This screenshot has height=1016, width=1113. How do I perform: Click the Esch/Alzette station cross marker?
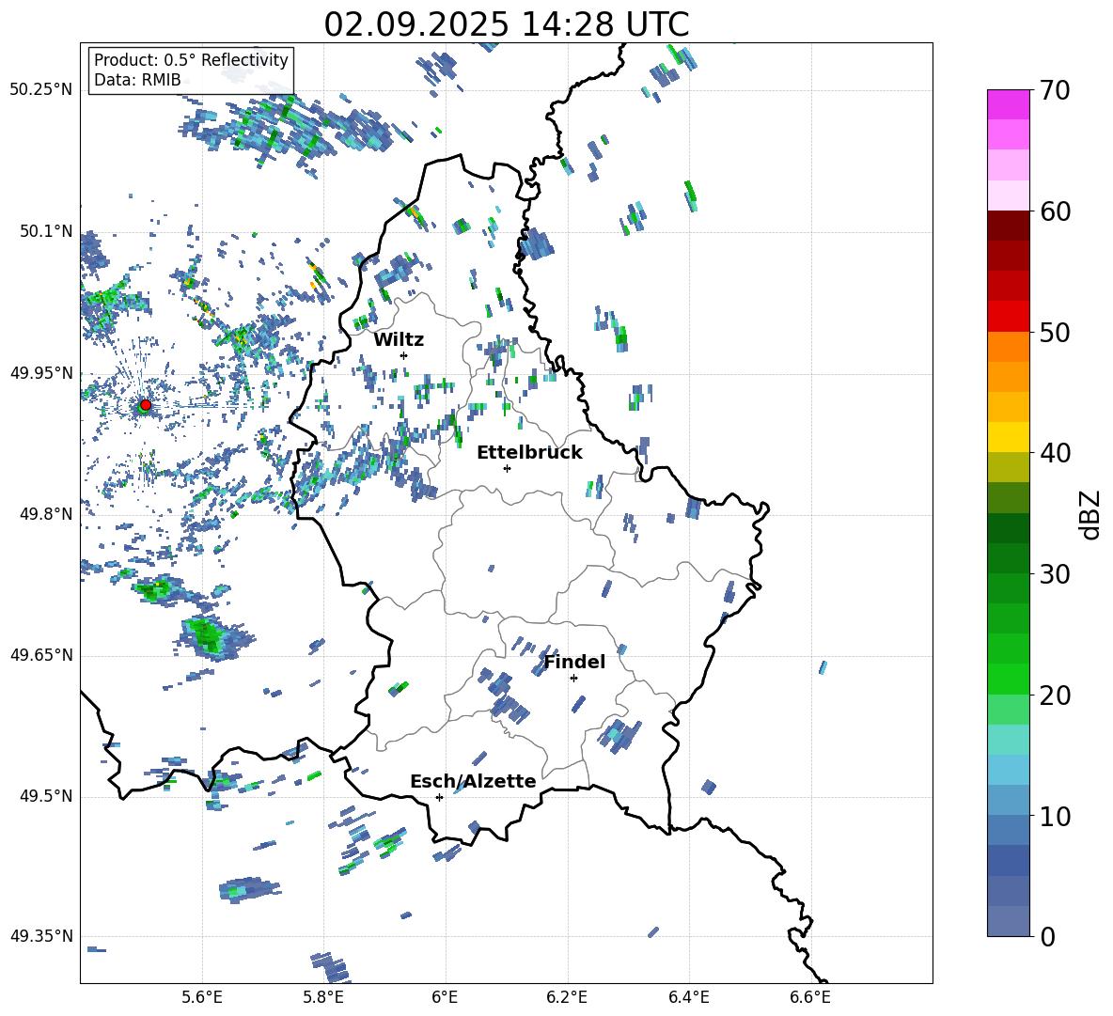[439, 797]
